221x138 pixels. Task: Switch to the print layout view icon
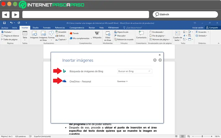point(182,136)
